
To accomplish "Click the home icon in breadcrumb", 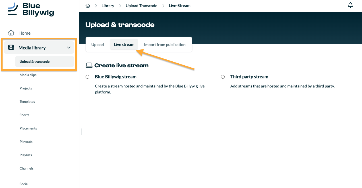I will click(x=88, y=6).
